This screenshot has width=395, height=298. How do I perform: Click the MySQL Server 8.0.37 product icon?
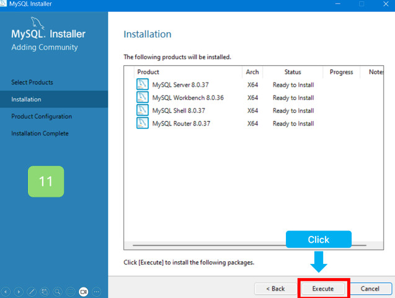(x=143, y=84)
